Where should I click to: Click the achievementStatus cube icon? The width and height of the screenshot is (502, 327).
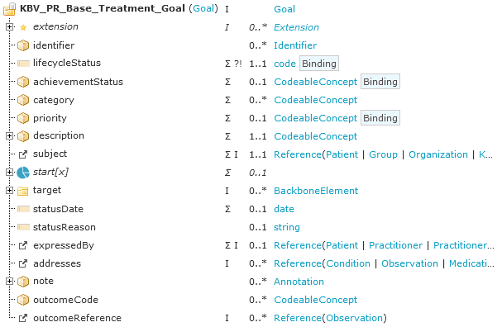point(23,82)
